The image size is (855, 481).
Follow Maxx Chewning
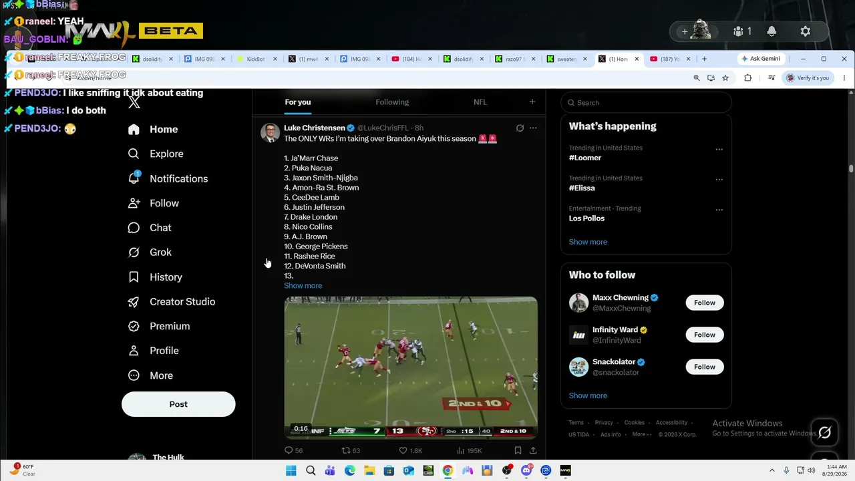click(705, 303)
